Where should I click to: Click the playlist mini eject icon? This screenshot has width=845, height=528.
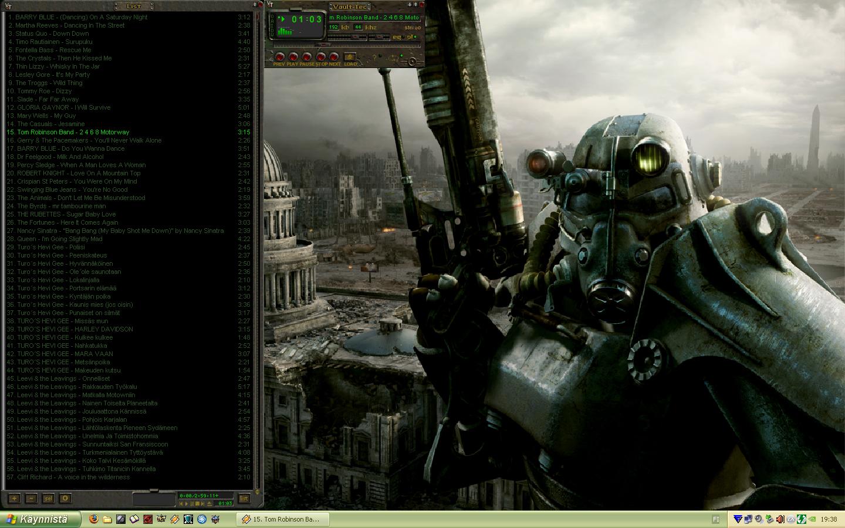pos(209,504)
